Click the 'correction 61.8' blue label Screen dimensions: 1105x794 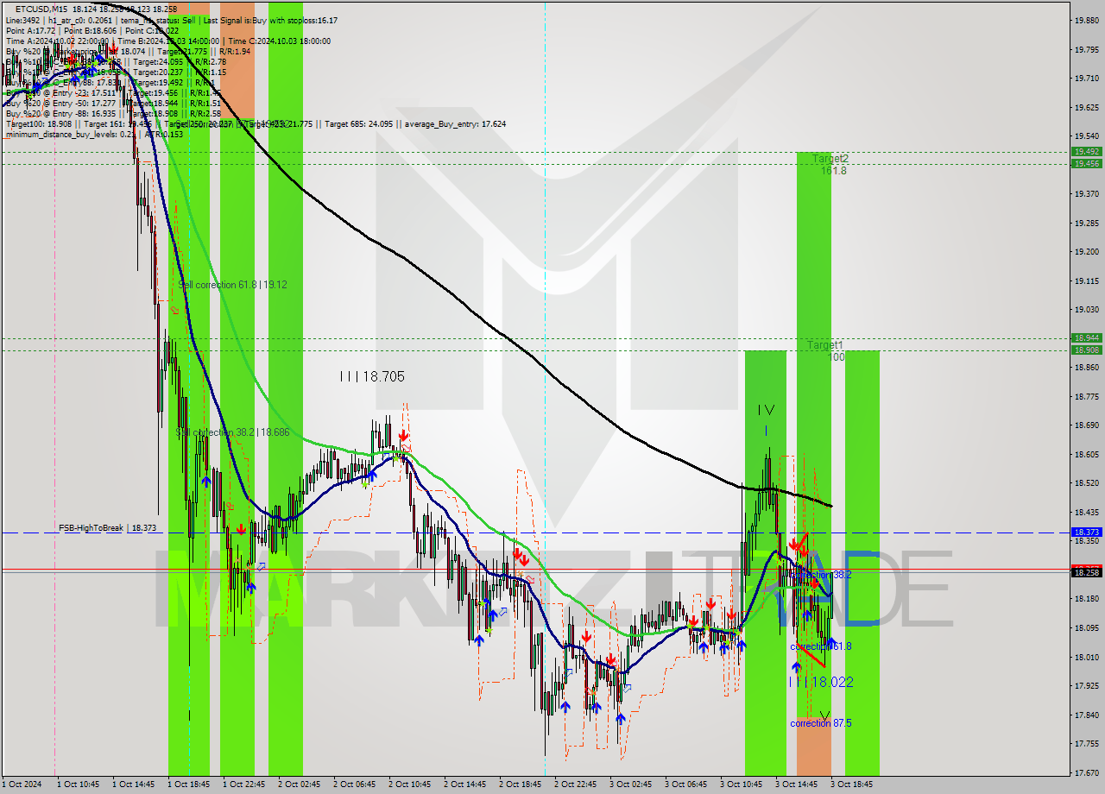pyautogui.click(x=821, y=646)
